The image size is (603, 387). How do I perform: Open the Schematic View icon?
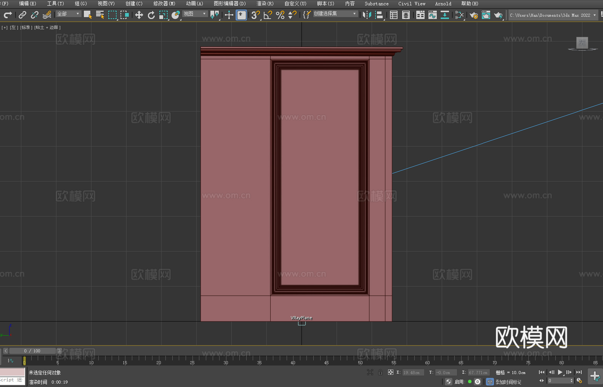point(445,15)
